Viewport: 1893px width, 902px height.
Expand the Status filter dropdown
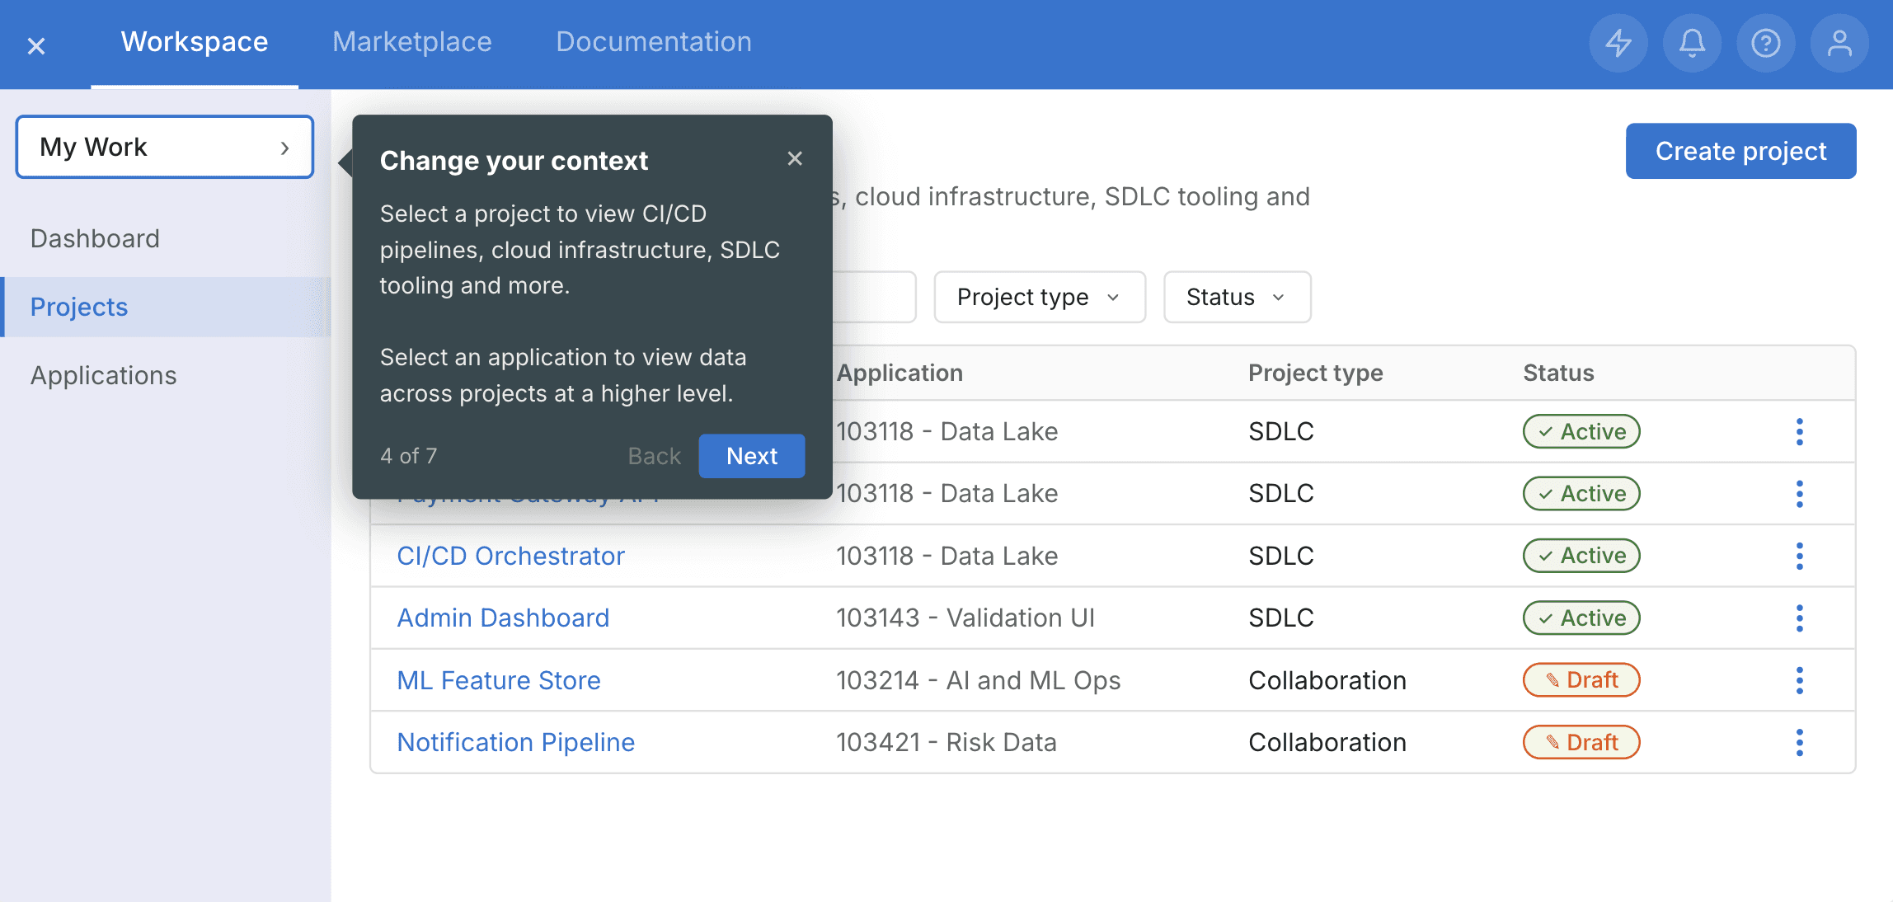(x=1237, y=297)
